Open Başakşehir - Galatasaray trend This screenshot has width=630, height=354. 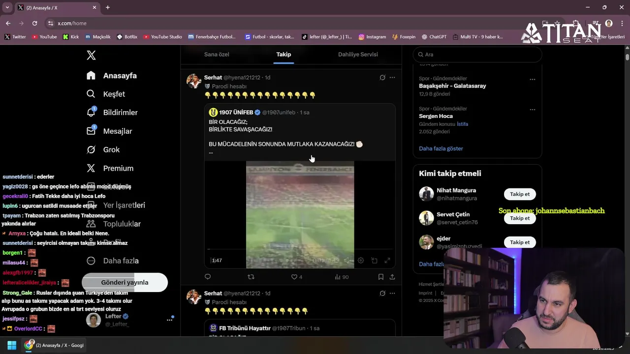(452, 86)
